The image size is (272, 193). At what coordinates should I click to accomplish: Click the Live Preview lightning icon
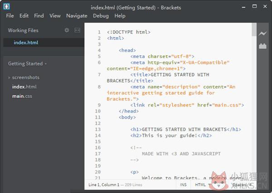(262, 33)
